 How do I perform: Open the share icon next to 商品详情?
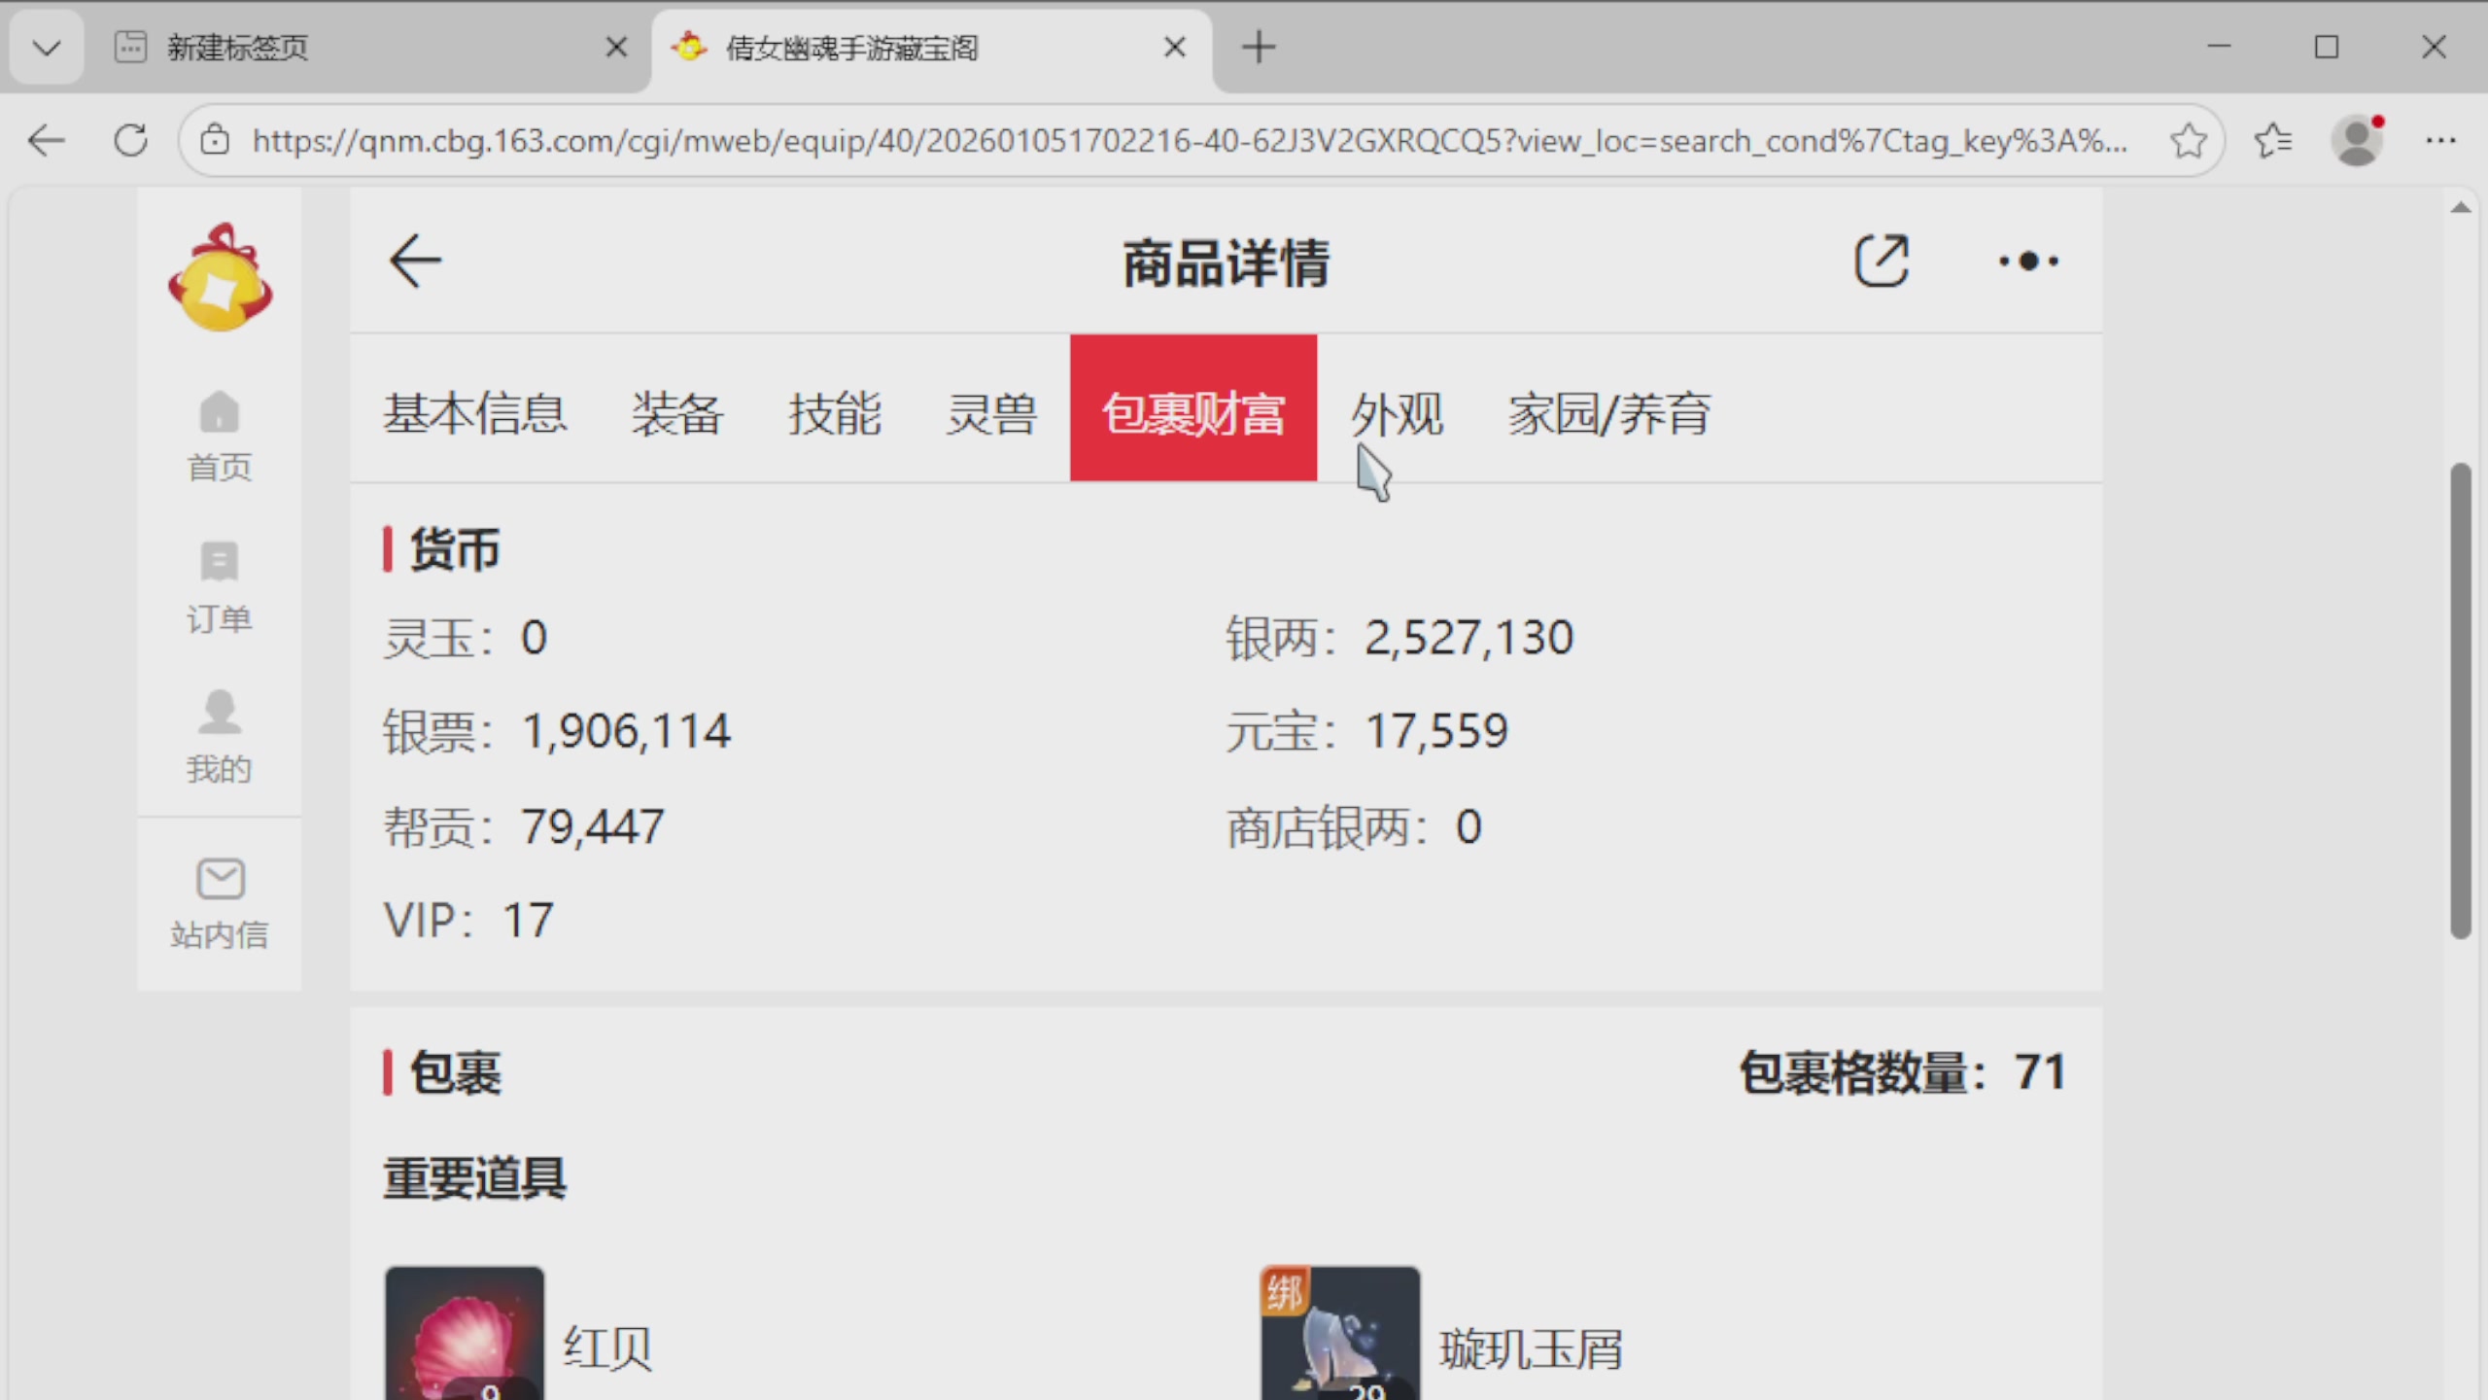click(1882, 260)
